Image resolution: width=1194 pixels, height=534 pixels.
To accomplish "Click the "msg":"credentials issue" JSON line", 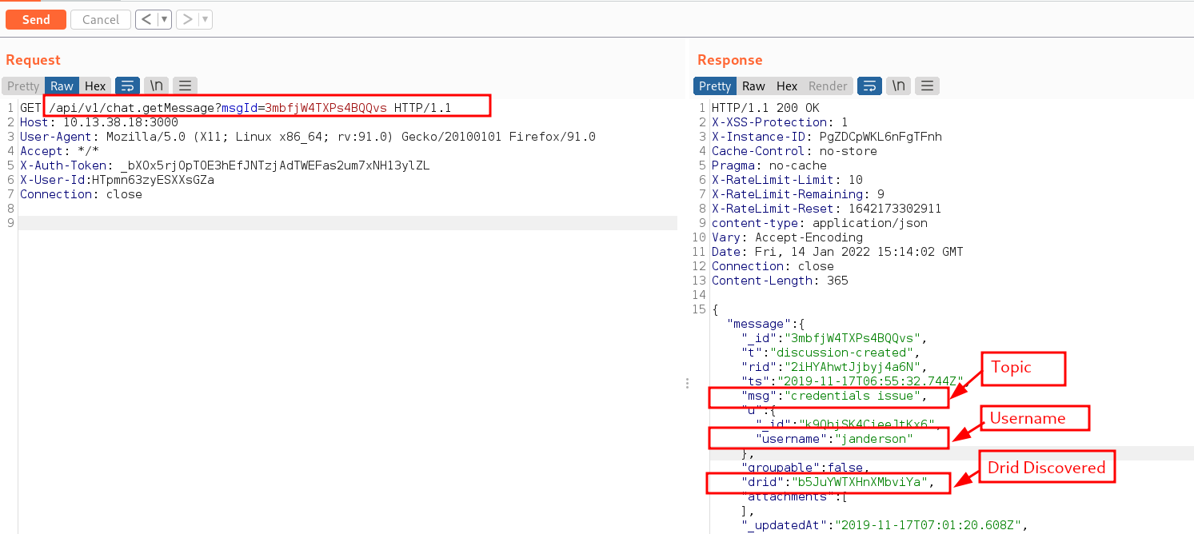I will pyautogui.click(x=833, y=396).
